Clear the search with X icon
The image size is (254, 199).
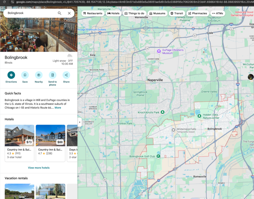pyautogui.click(x=69, y=13)
